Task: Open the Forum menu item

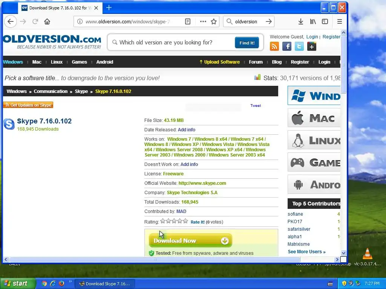Action: [x=256, y=62]
